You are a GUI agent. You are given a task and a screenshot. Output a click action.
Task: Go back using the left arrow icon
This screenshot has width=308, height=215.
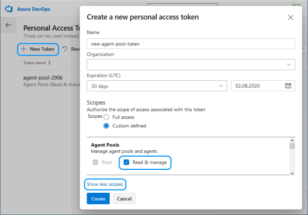[8, 25]
